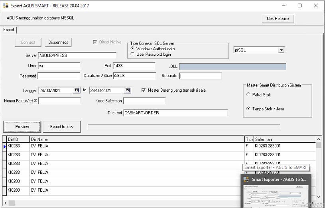Click KI0283-283001 salesman in second row
325x208 pixels.
coord(268,155)
